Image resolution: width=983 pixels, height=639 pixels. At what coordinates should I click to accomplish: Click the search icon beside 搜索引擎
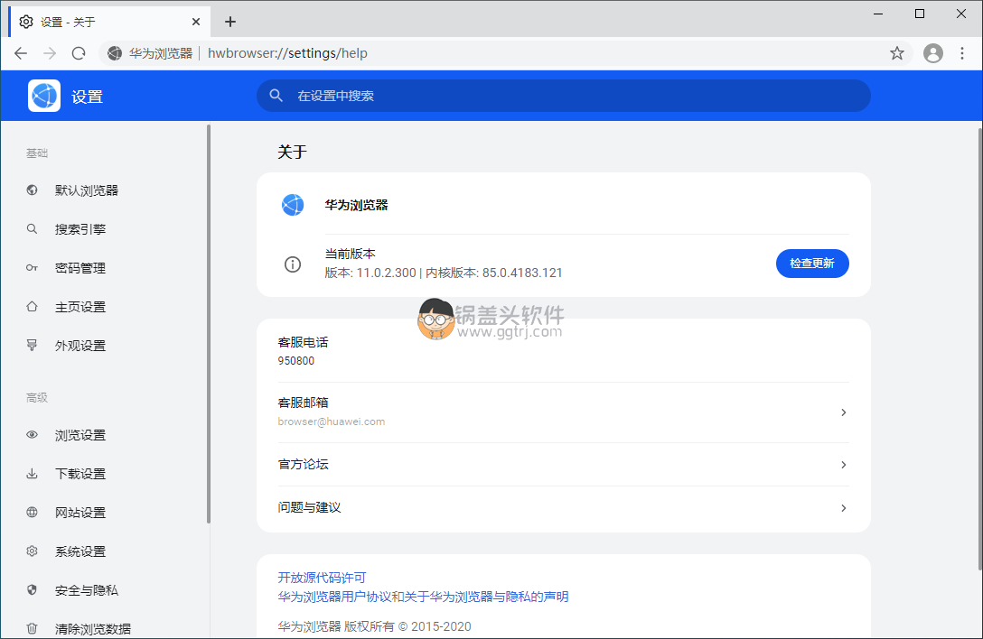point(32,228)
